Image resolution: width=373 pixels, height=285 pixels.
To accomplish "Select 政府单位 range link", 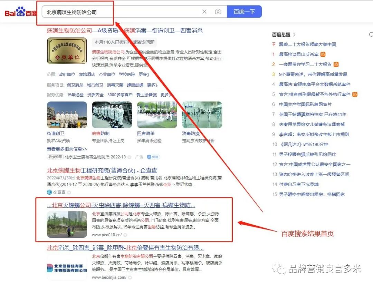I will coord(67,75).
